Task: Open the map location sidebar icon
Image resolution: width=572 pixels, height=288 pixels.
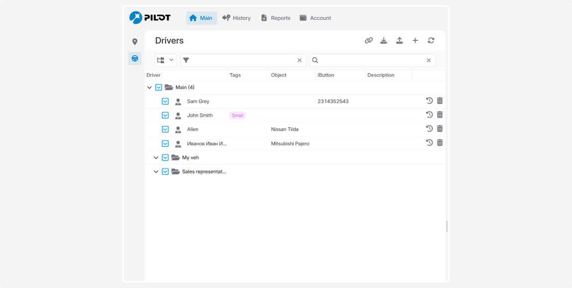Action: (x=135, y=42)
